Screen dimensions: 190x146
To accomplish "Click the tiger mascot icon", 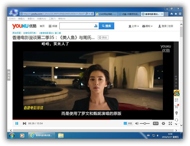I will (x=177, y=93).
